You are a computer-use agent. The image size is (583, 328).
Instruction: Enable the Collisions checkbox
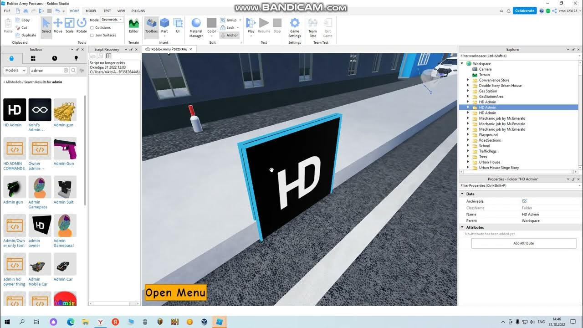pyautogui.click(x=92, y=28)
